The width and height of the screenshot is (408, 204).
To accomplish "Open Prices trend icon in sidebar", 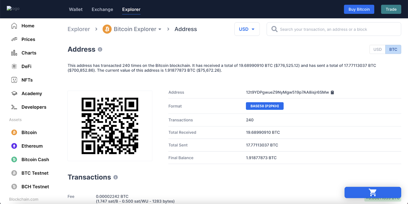I will [x=14, y=39].
